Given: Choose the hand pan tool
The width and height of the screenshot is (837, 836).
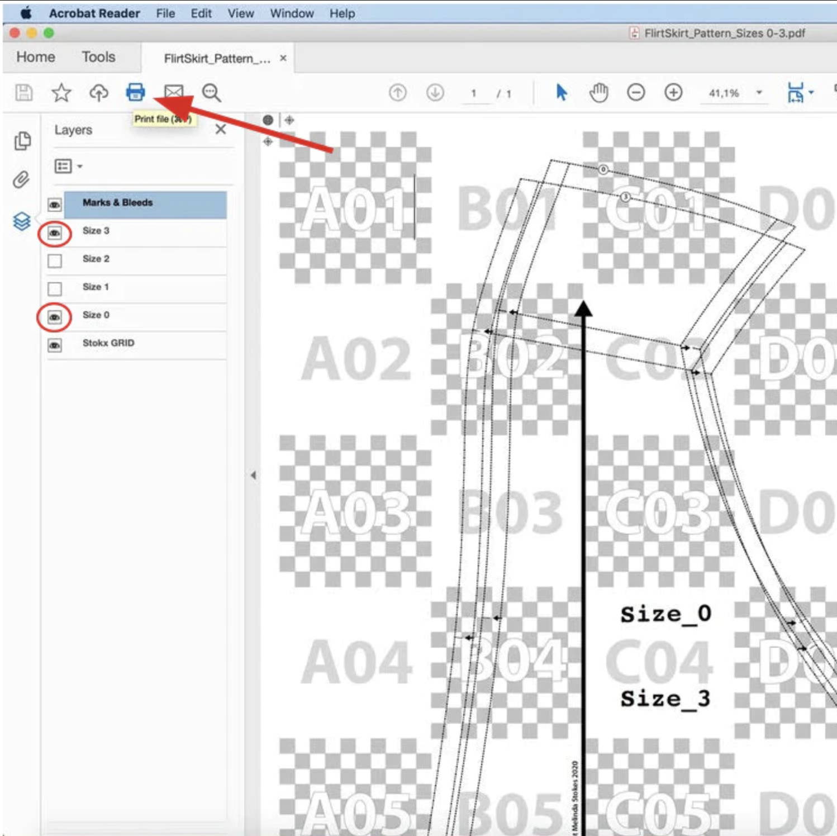Looking at the screenshot, I should click(x=599, y=92).
